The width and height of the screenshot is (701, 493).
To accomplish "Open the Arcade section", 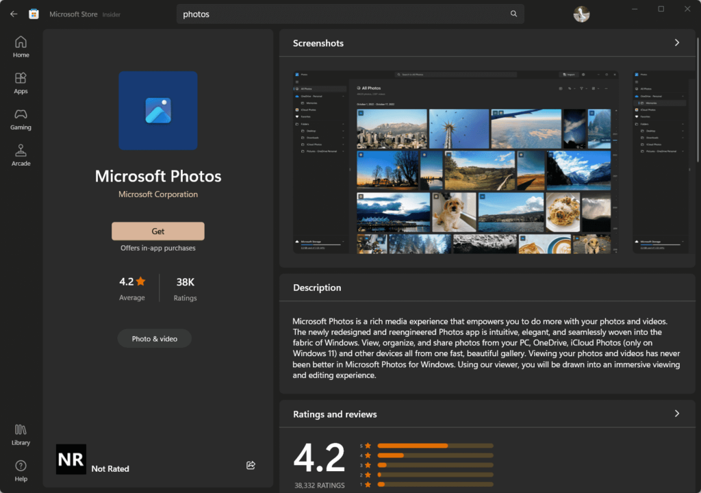I will tap(21, 155).
